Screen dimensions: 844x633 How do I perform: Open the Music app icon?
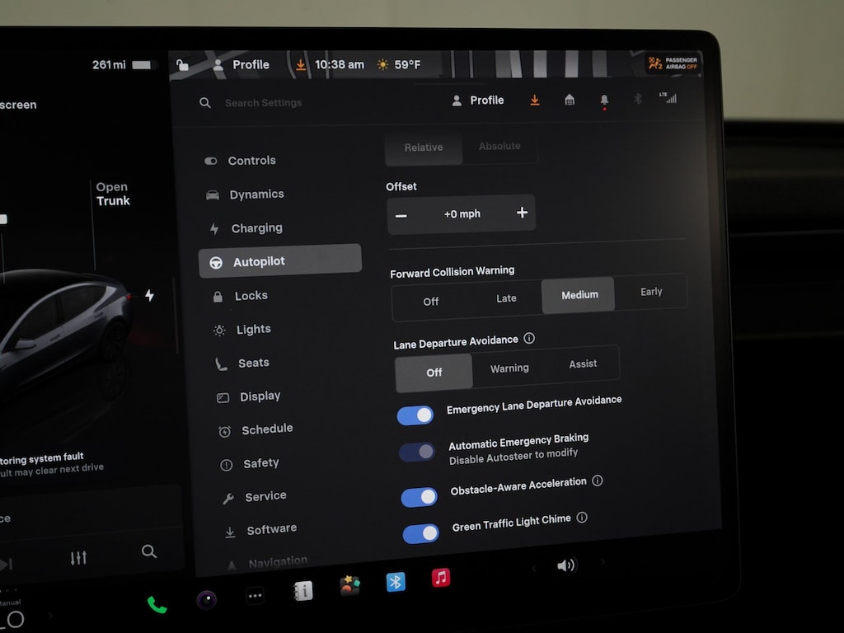[x=441, y=578]
